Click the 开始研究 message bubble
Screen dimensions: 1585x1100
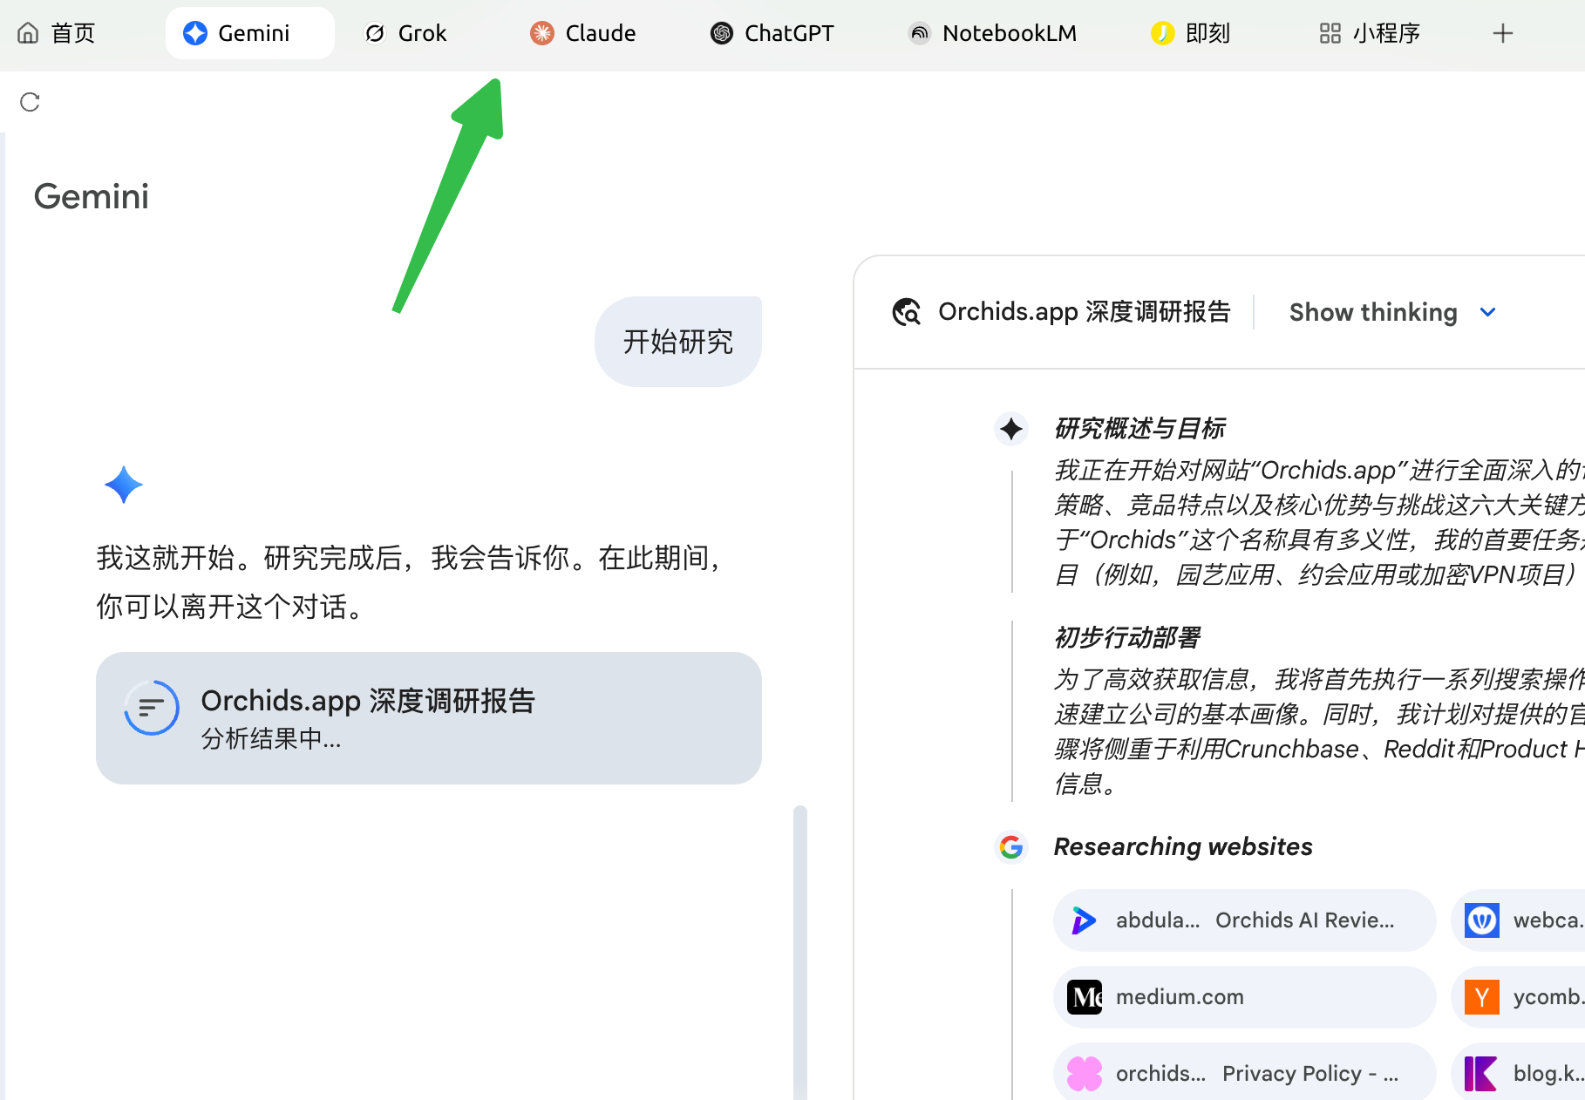click(678, 342)
